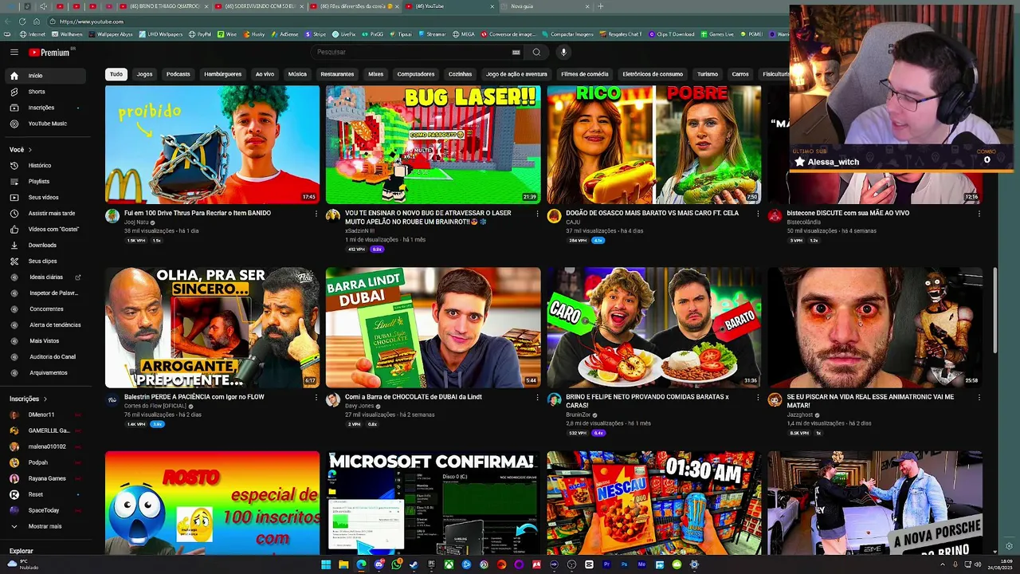Start voice search with the microphone

[x=563, y=52]
